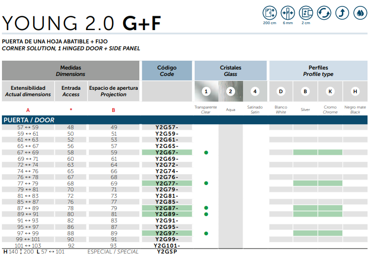Click the water drops icon
Image resolution: width=370 pixels, height=256 pixels.
359,13
